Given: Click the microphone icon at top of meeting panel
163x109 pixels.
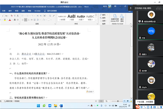Looking at the screenshot, I should pos(131,8).
